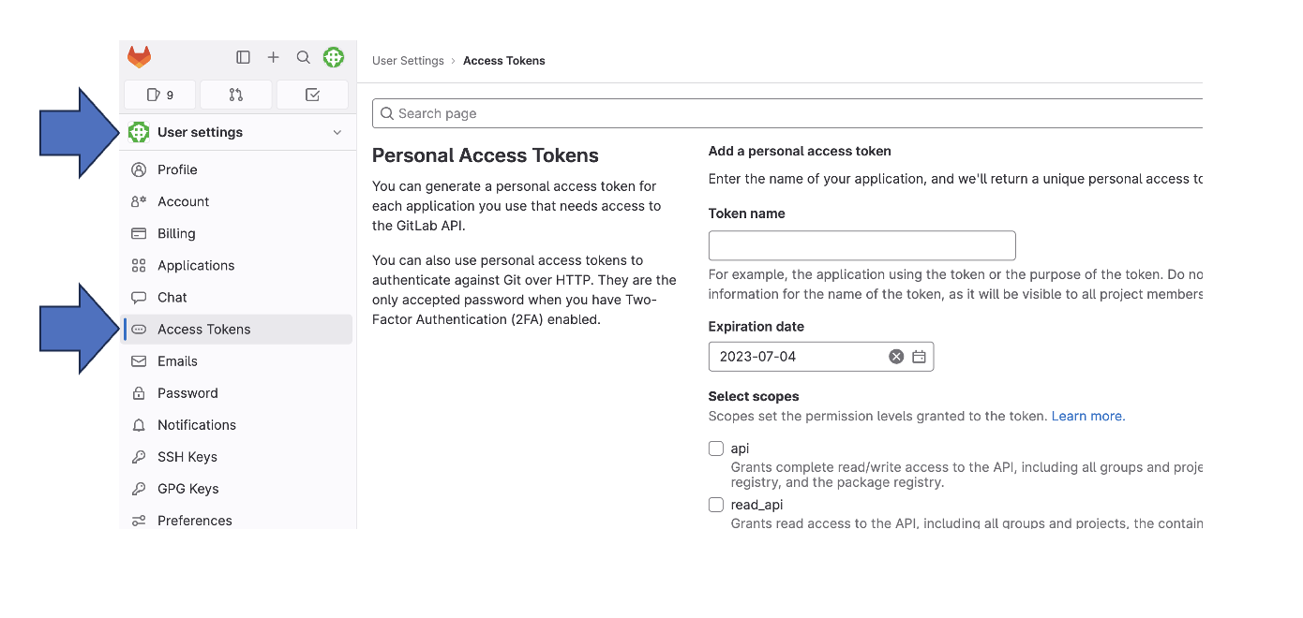1303x618 pixels.
Task: Clear the expiration date with the X icon
Action: (x=895, y=356)
